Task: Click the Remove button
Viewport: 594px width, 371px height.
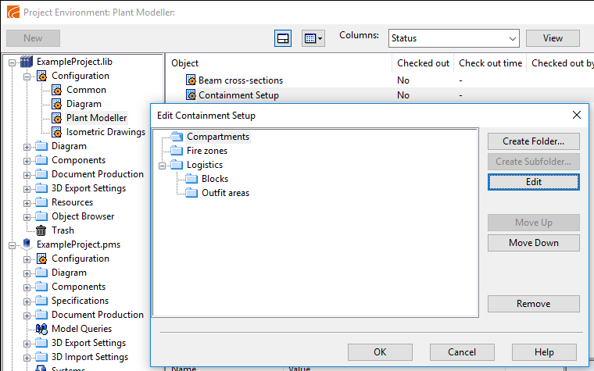Action: pyautogui.click(x=533, y=304)
